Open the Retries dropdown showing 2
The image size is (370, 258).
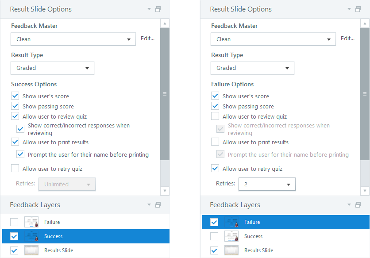[266, 184]
